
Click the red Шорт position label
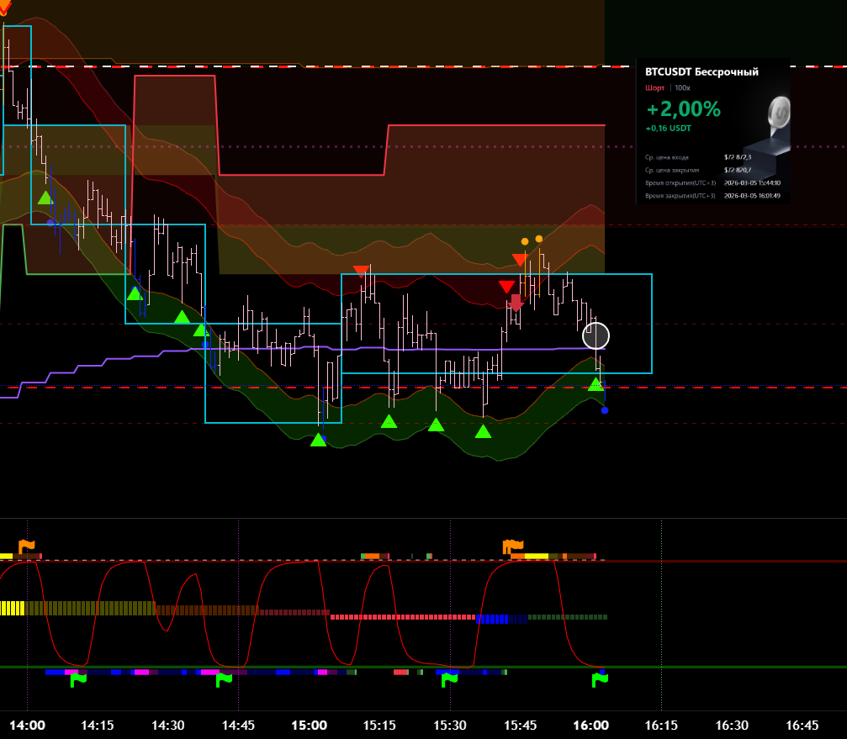[x=654, y=87]
